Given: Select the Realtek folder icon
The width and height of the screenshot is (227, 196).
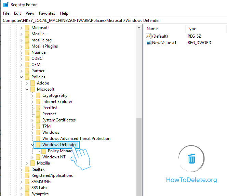Looking at the screenshot, I should tap(27, 169).
